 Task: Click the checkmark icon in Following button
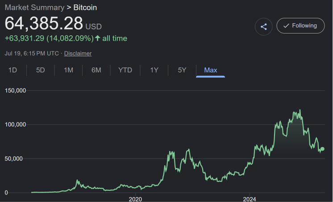(286, 26)
